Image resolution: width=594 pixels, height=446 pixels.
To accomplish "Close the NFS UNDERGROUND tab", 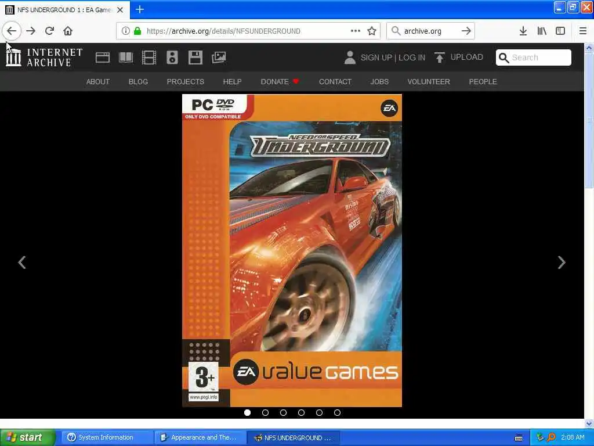I will tap(120, 10).
